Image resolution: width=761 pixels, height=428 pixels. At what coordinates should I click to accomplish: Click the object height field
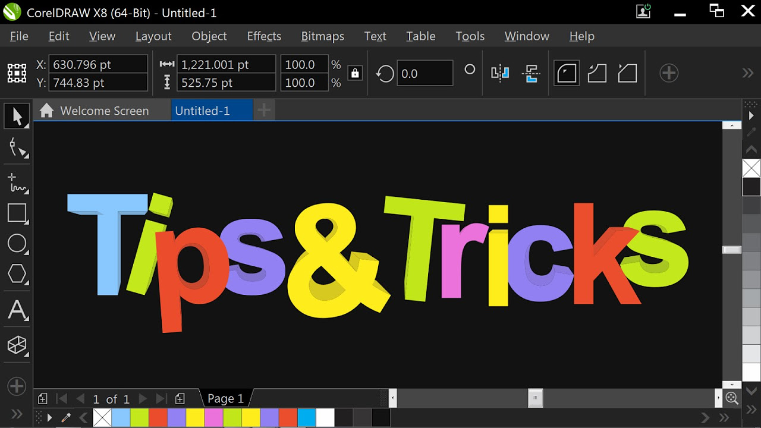tap(227, 83)
